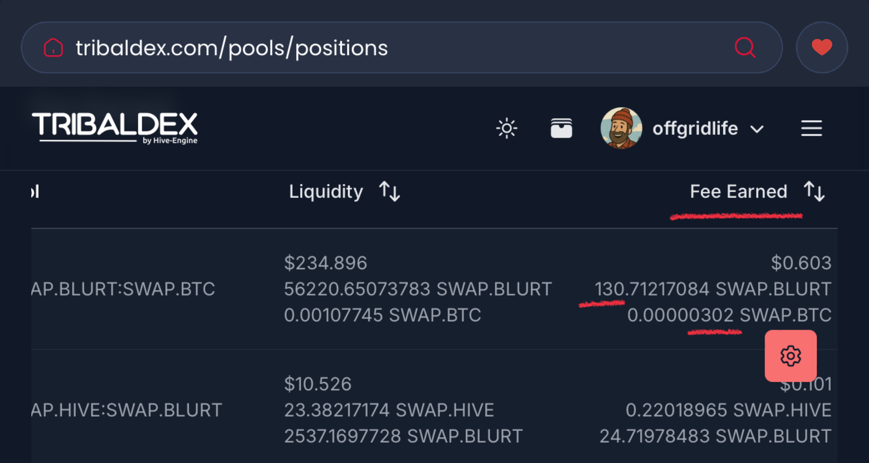The image size is (869, 463).
Task: Toggle light mode with sun icon
Action: [506, 128]
